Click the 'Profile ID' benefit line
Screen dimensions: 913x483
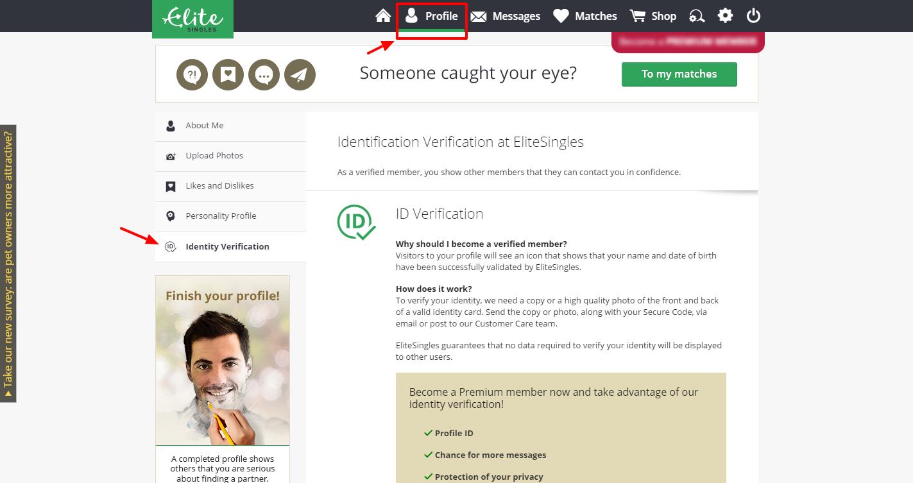click(x=448, y=433)
